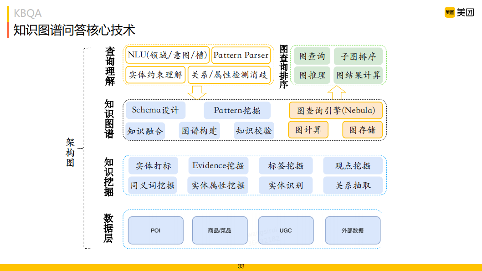Select the 实体属性挖掘 box
The height and width of the screenshot is (271, 482).
point(218,185)
